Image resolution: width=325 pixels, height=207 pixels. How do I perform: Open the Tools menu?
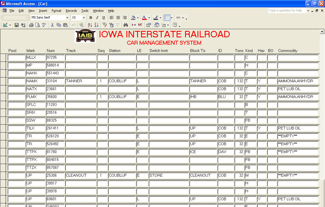click(x=85, y=11)
